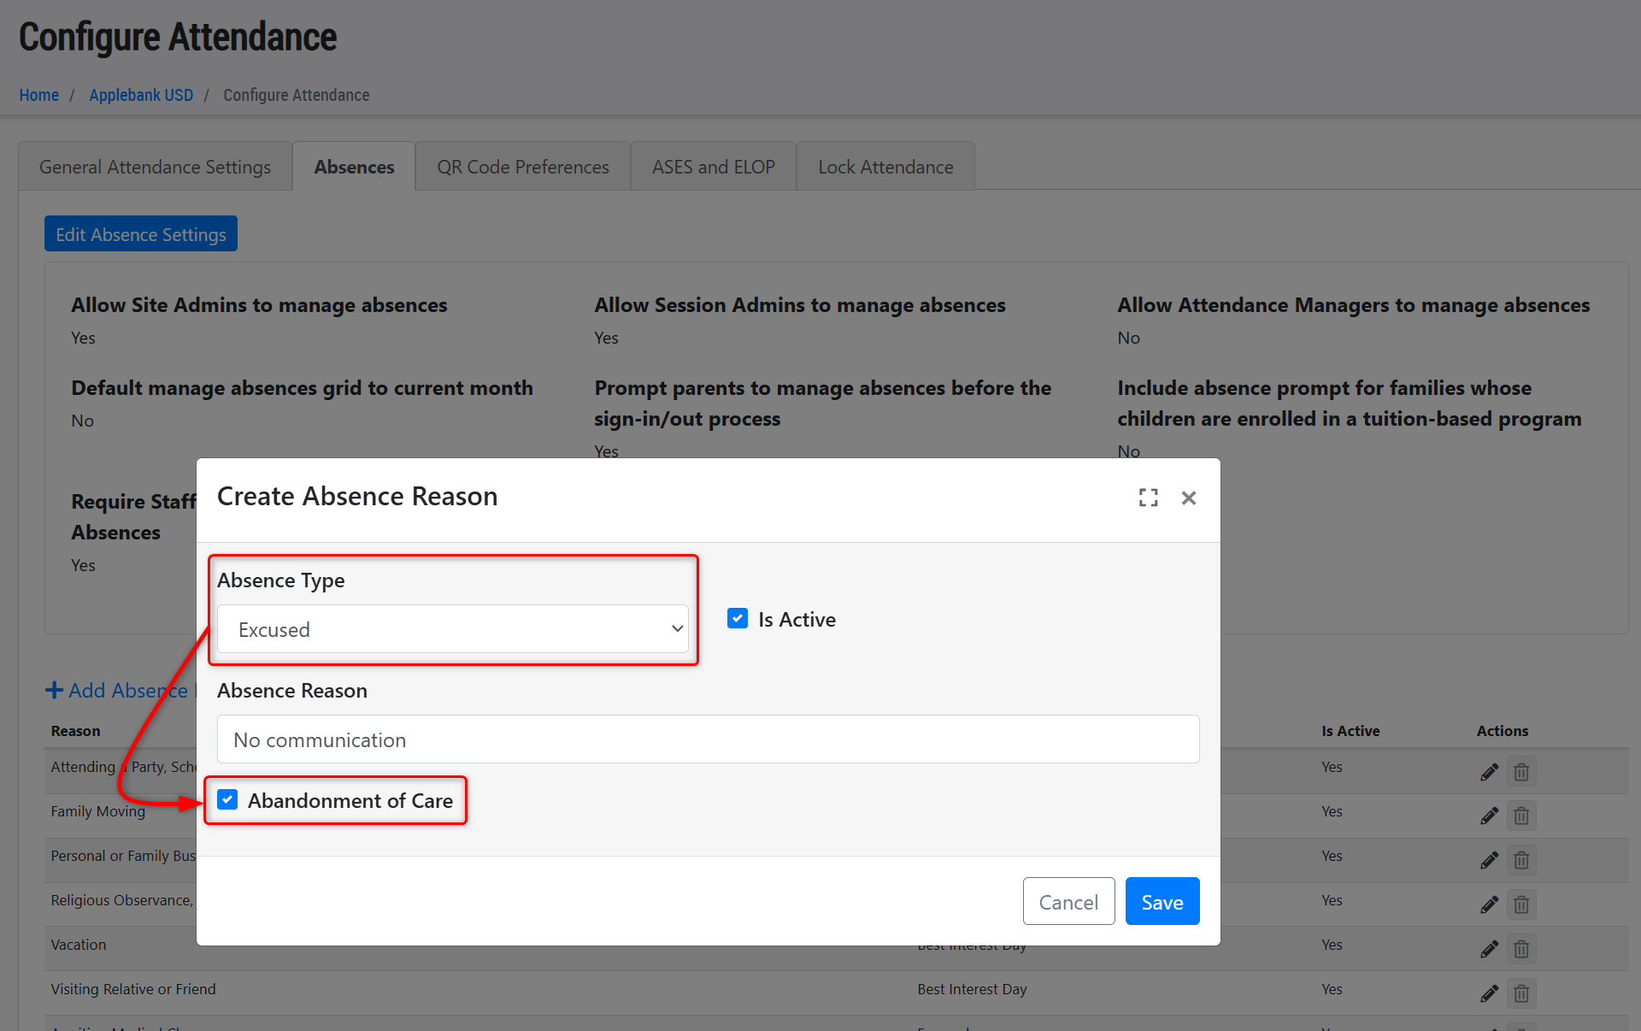This screenshot has width=1641, height=1031.
Task: Click pencil icon for Visiting Relative row
Action: coord(1489,993)
